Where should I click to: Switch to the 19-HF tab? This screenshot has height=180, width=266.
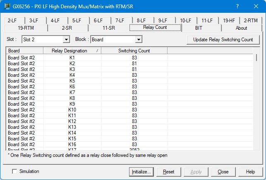pyautogui.click(x=229, y=20)
